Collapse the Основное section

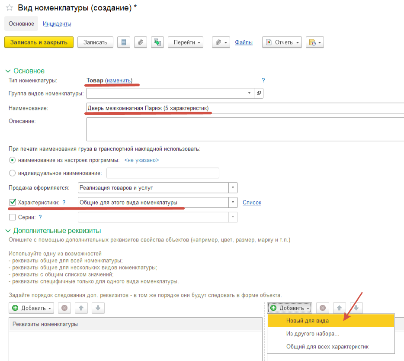point(8,71)
